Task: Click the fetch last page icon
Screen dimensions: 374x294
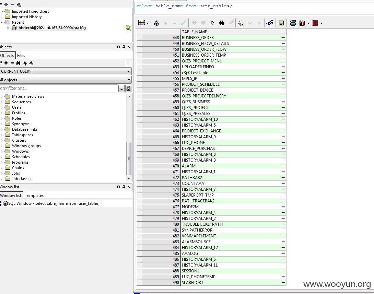Action: (x=203, y=23)
